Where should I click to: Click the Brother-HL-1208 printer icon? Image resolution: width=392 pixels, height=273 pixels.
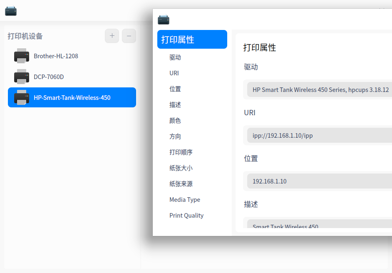coord(22,56)
